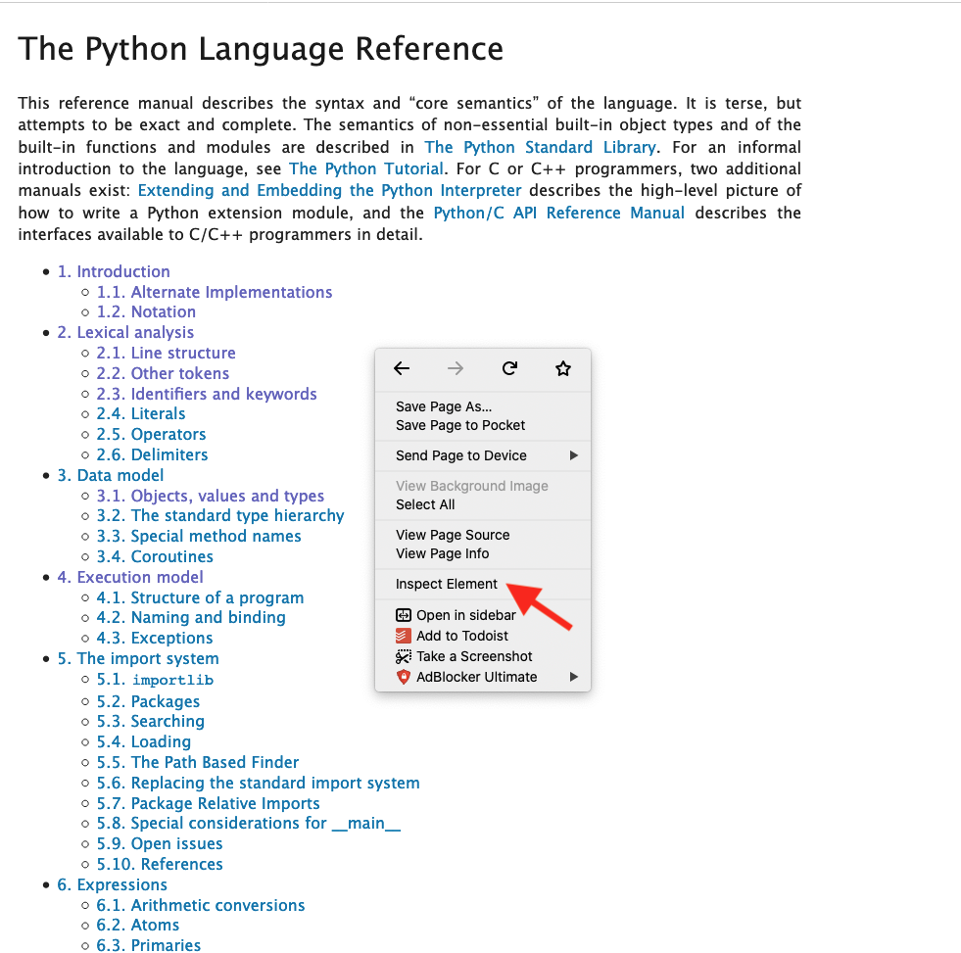Open 3.3. Special method names
The image size is (961, 953).
199,537
